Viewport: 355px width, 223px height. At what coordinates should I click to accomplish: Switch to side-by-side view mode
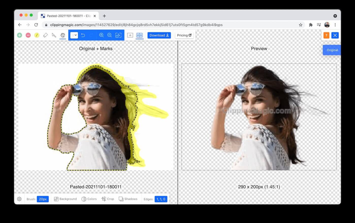click(139, 35)
